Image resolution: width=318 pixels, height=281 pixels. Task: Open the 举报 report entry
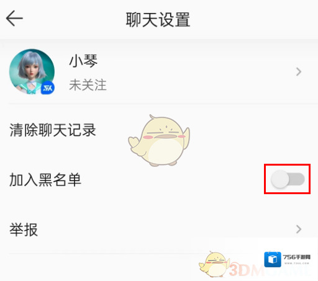(x=159, y=229)
